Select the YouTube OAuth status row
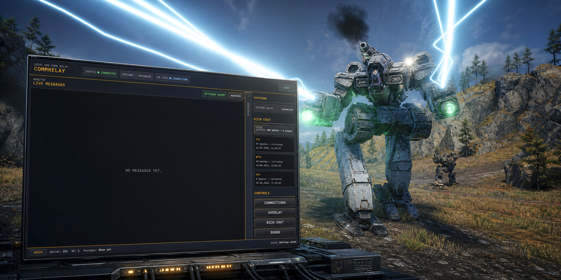This screenshot has height=280, width=561. (x=274, y=108)
